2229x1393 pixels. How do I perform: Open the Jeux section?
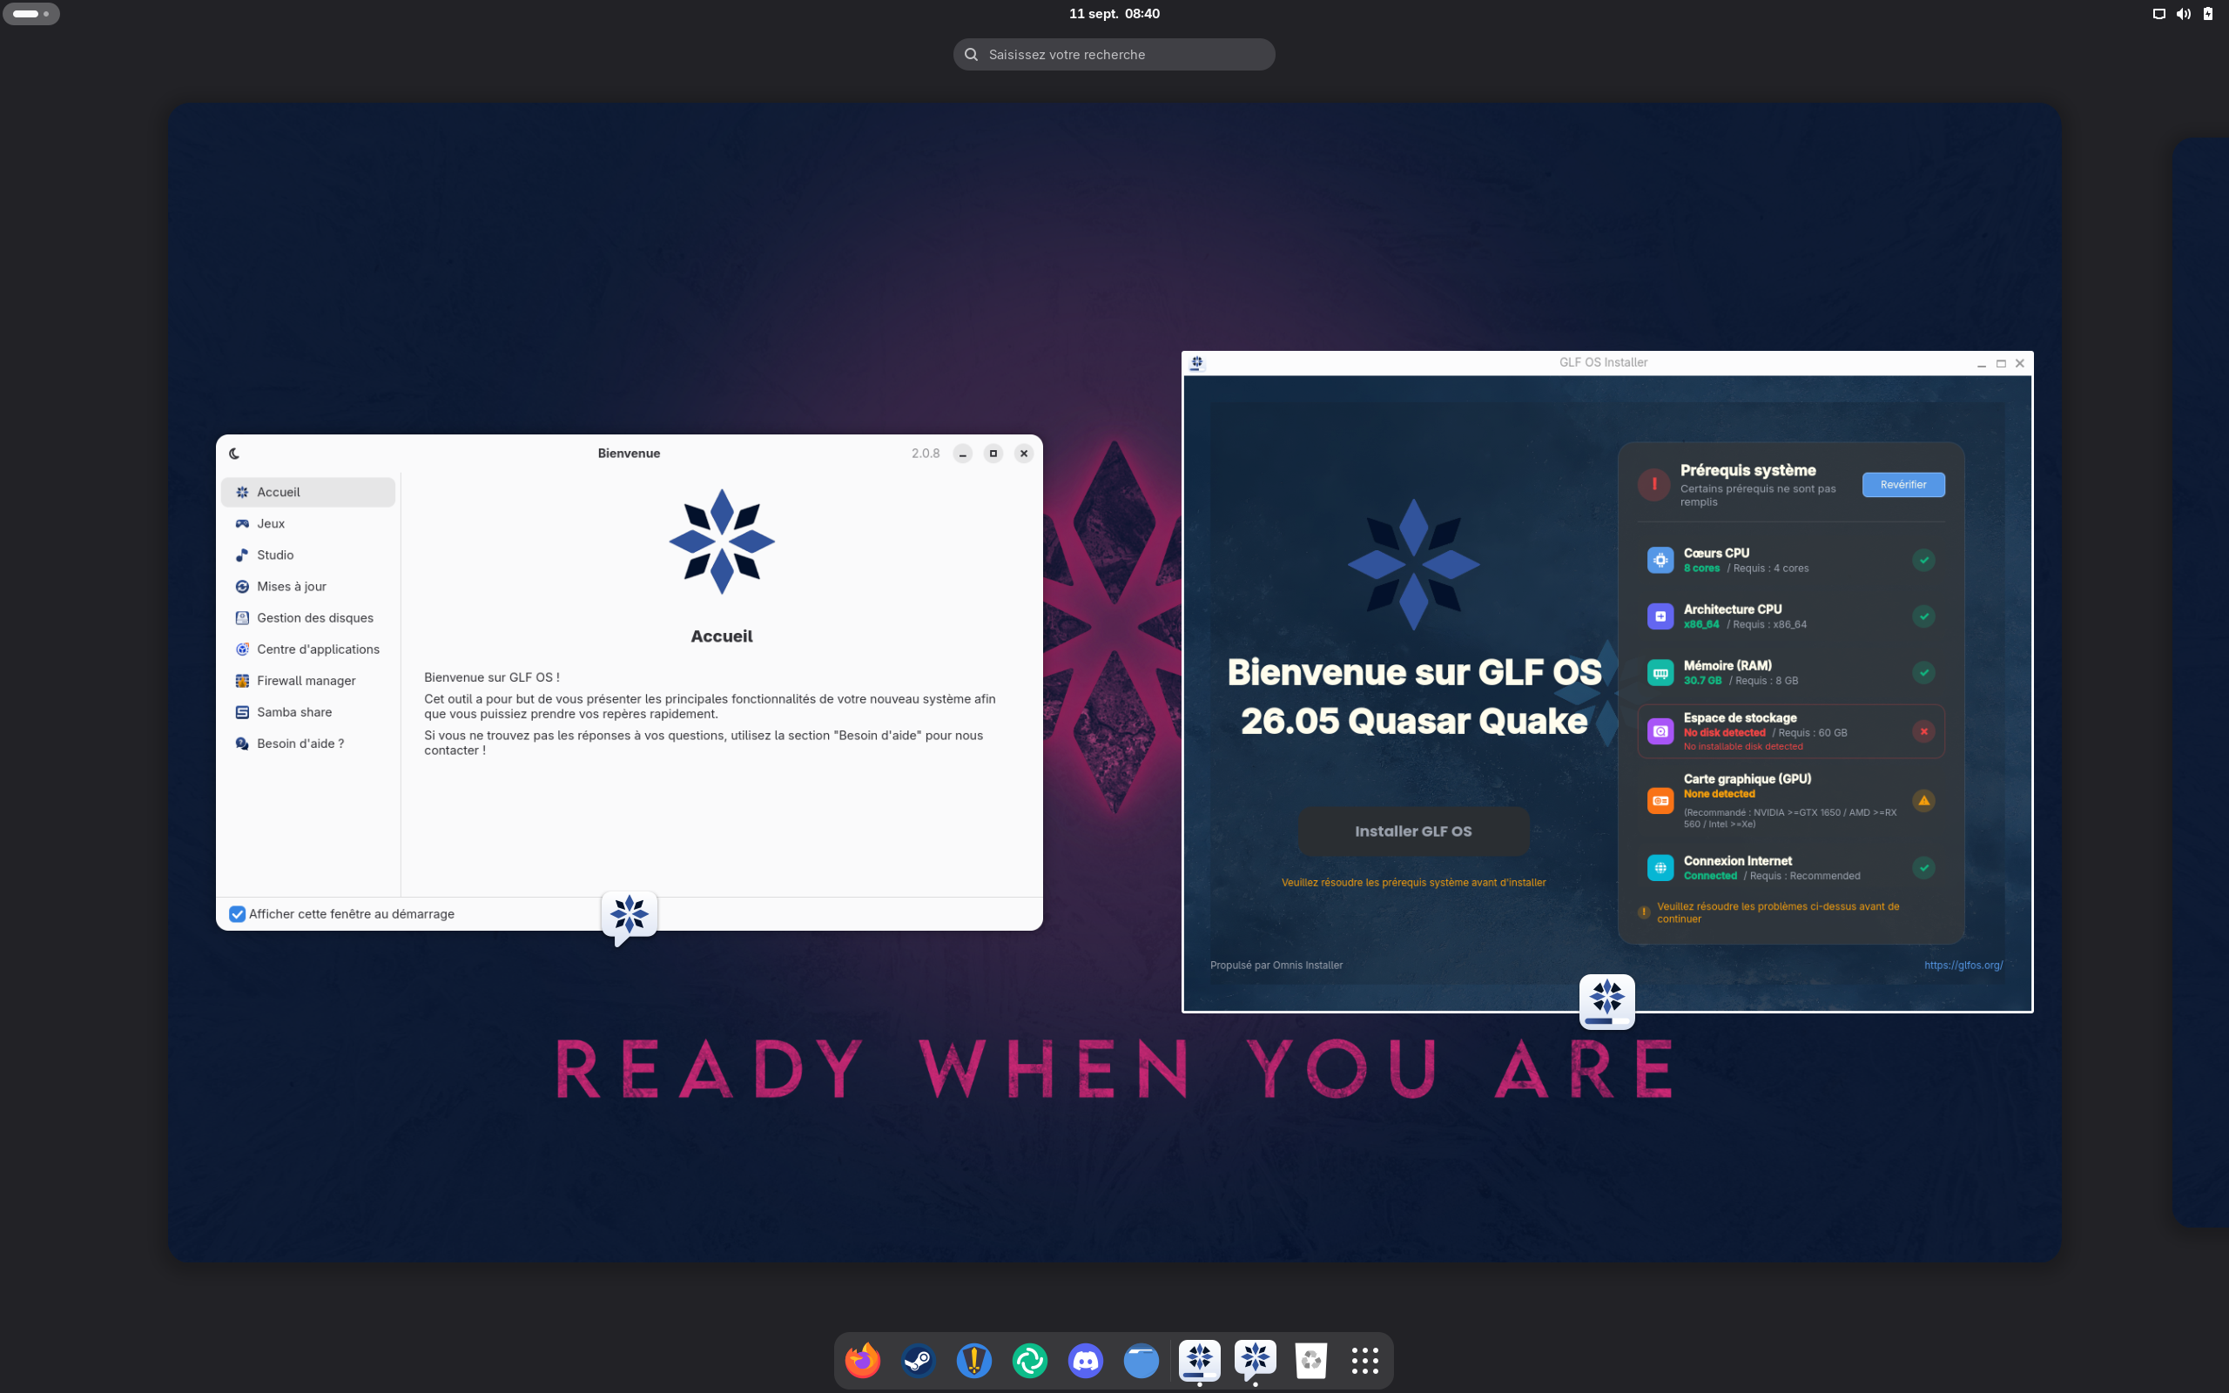pyautogui.click(x=307, y=523)
